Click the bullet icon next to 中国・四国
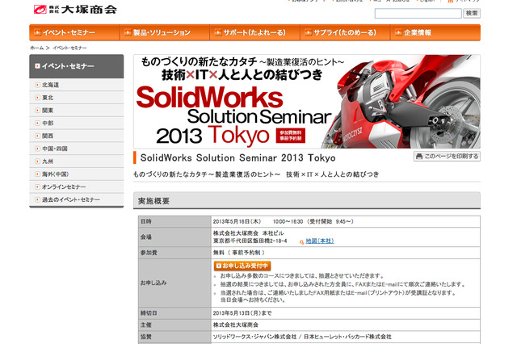Image resolution: width=517 pixels, height=344 pixels. click(x=38, y=149)
